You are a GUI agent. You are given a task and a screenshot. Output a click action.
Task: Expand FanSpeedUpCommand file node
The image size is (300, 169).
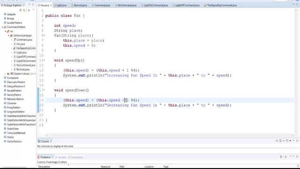coord(11,48)
